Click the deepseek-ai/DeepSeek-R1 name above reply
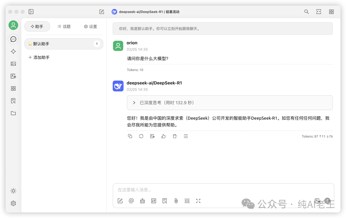 [154, 83]
